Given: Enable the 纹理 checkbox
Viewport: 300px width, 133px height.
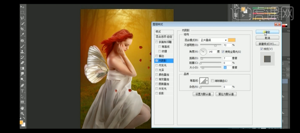Looking at the screenshot, I should [160, 51].
